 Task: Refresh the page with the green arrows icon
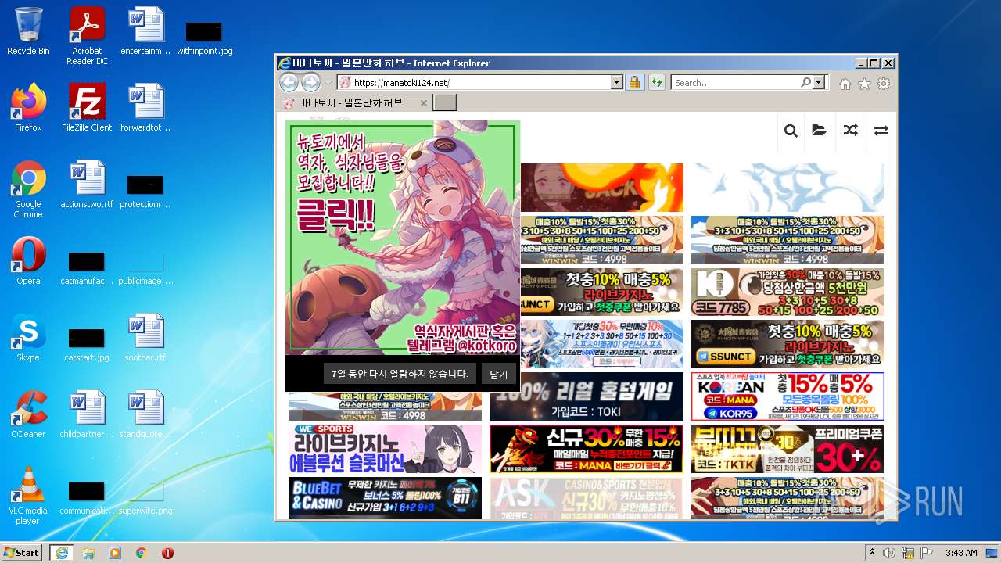[655, 82]
